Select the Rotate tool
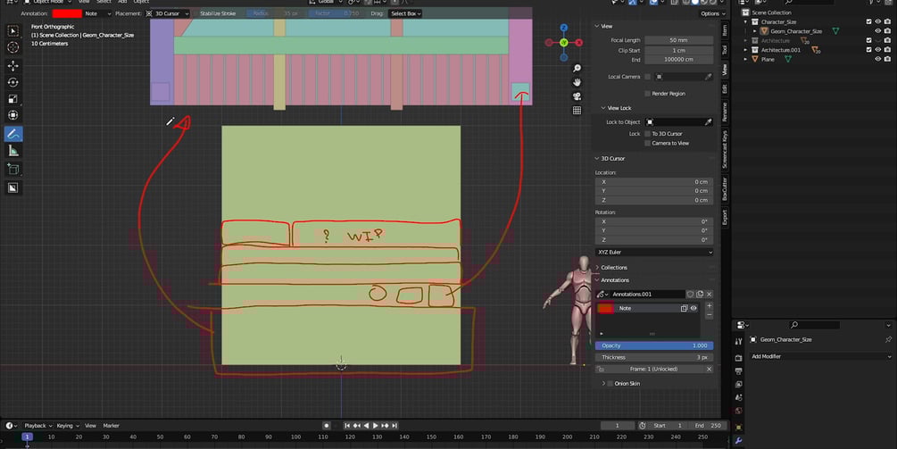The width and height of the screenshot is (897, 449). (x=13, y=82)
